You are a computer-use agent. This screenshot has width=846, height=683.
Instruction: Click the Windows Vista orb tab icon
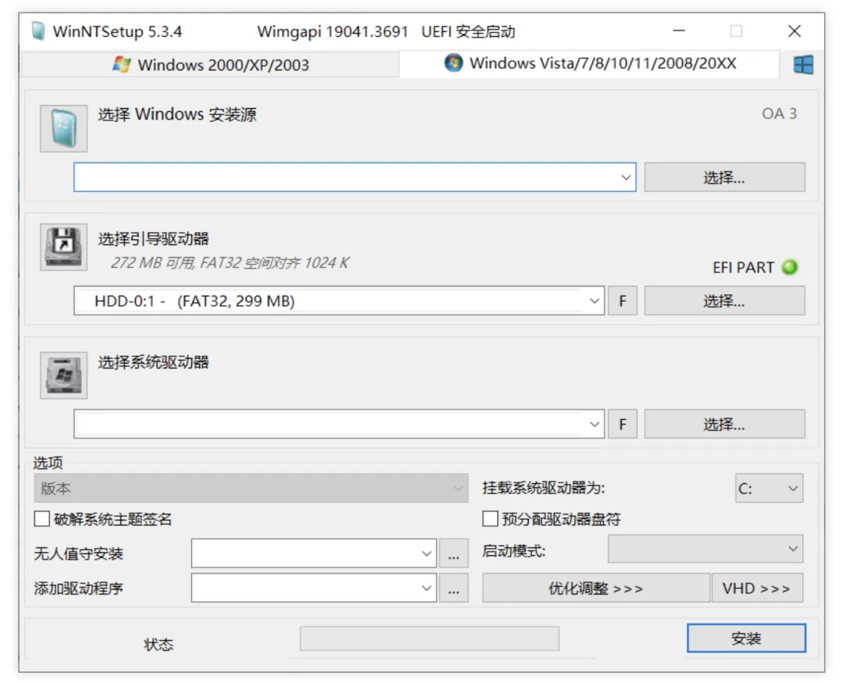[x=454, y=63]
